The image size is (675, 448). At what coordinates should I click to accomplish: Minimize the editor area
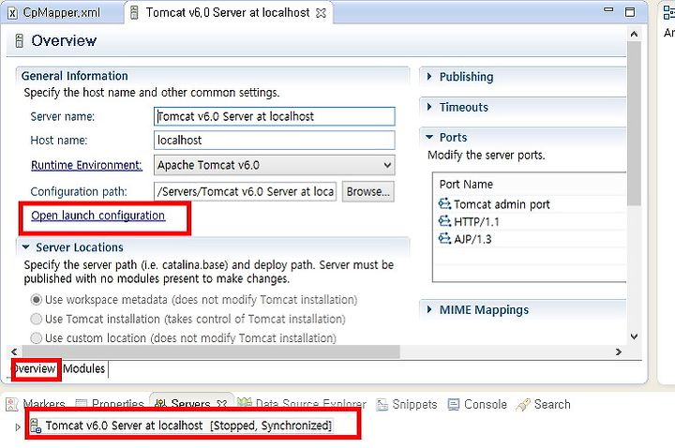pyautogui.click(x=608, y=9)
